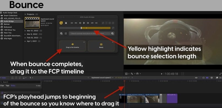
Task: Click the viewer play button by timecode
Action: pos(162,74)
